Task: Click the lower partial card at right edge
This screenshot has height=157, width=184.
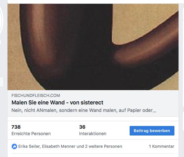Action: (183, 121)
